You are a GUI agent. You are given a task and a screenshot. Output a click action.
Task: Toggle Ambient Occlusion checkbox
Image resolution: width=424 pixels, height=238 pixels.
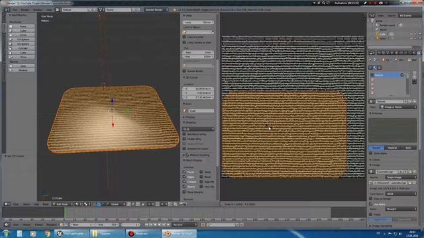[184, 149]
